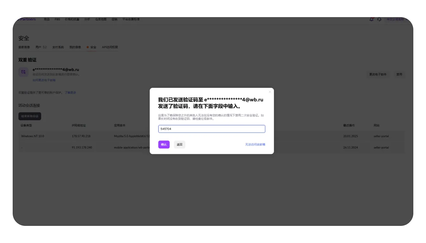Screen dimensions: 426x243
Task: Click the 禁用 button
Action: (x=399, y=75)
